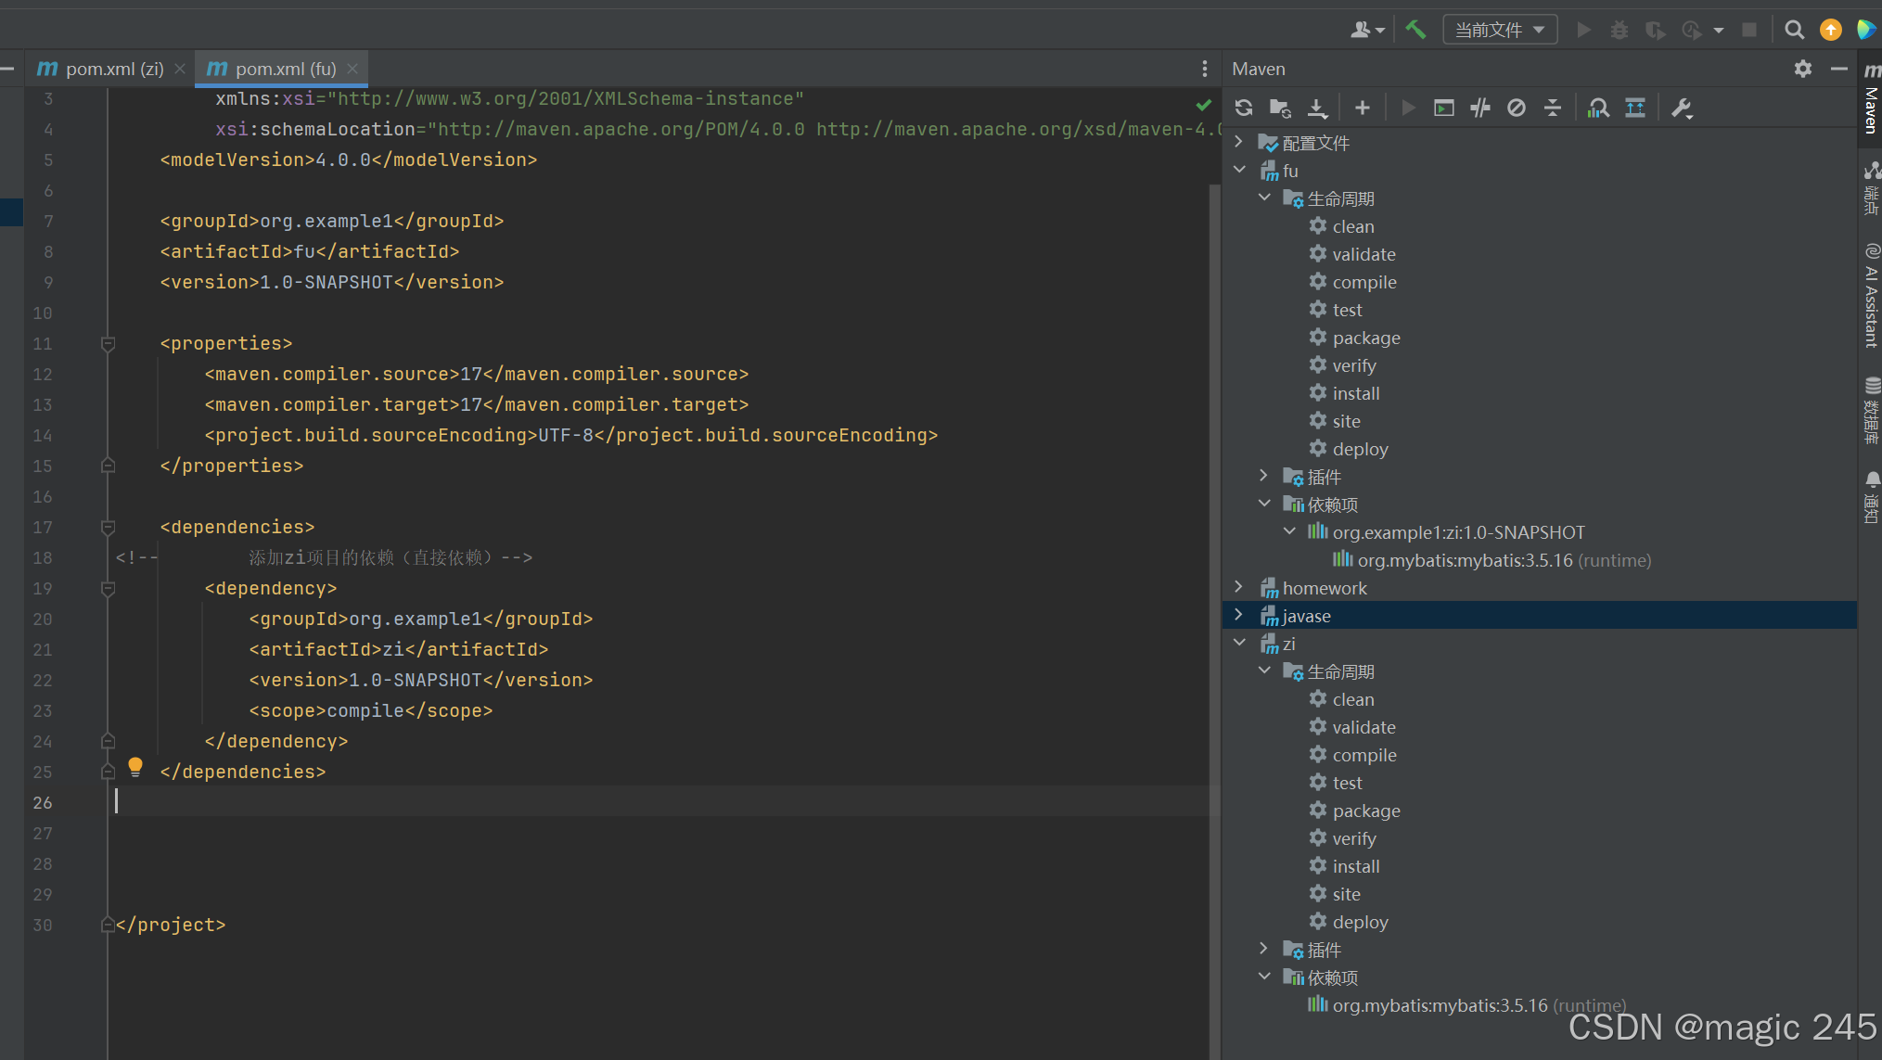Image resolution: width=1882 pixels, height=1060 pixels.
Task: Click the intention lightbulb at line 25
Action: tap(135, 766)
